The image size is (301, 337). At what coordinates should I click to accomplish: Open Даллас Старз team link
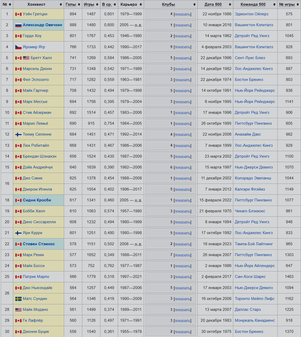coord(248,310)
